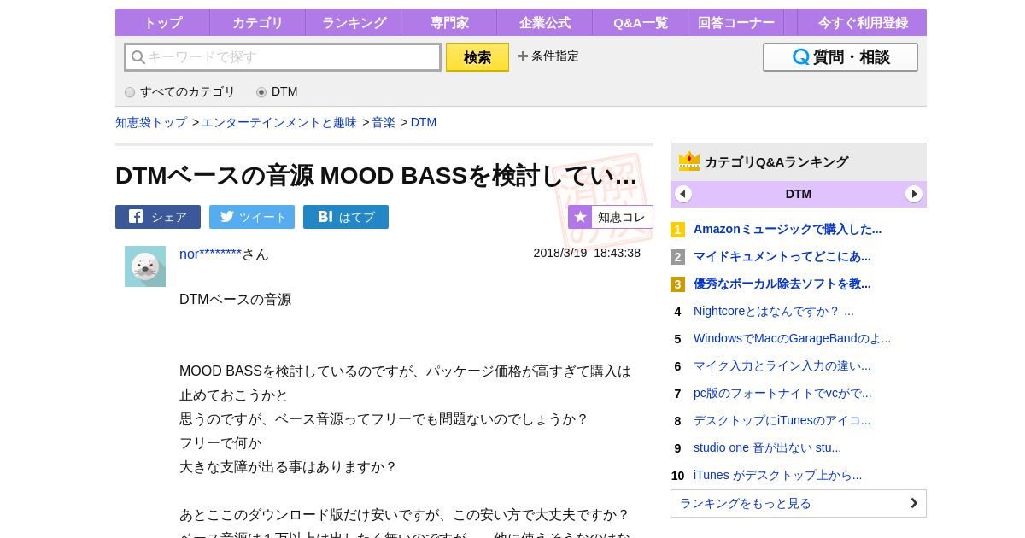This screenshot has height=538, width=1025.
Task: Open rank 7 pc版のフォートナイト link
Action: tap(782, 393)
